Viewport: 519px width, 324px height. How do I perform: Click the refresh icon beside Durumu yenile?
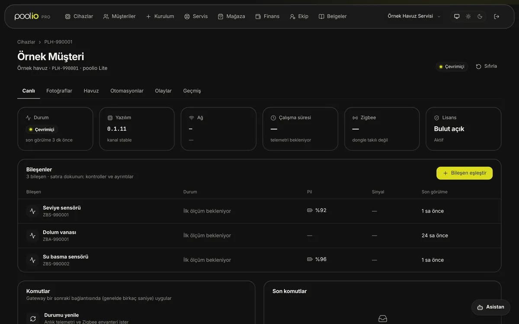click(x=33, y=319)
